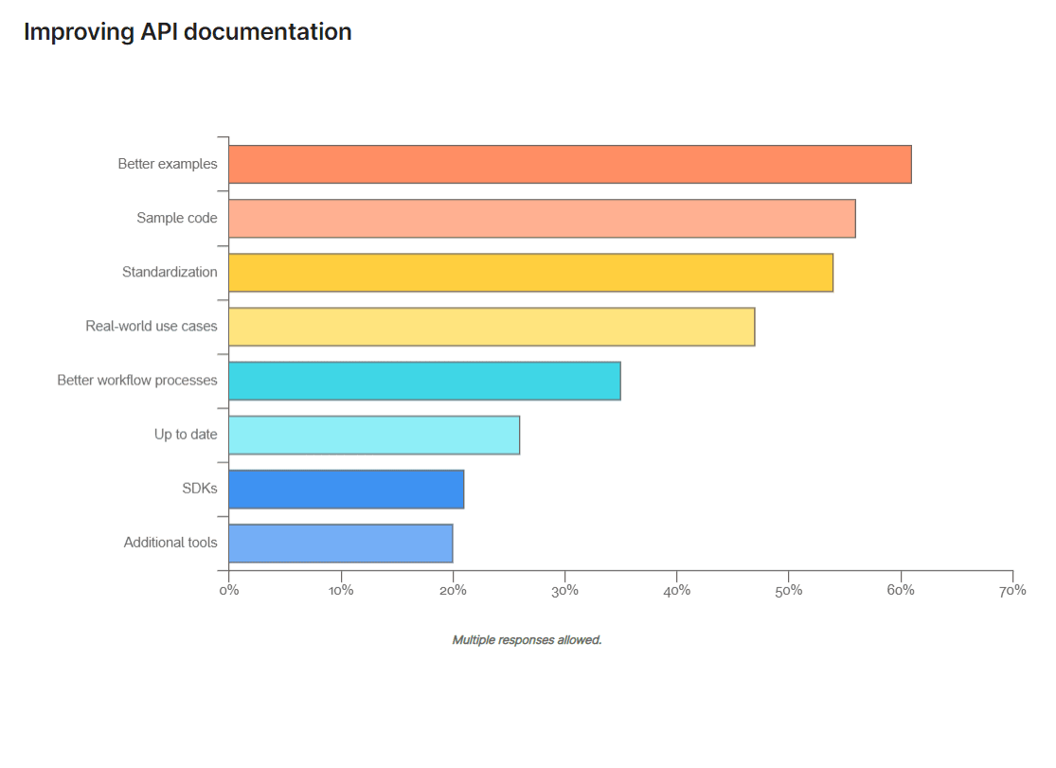Select the 'Sample code' label
Screen dimensions: 1056x768
click(177, 218)
